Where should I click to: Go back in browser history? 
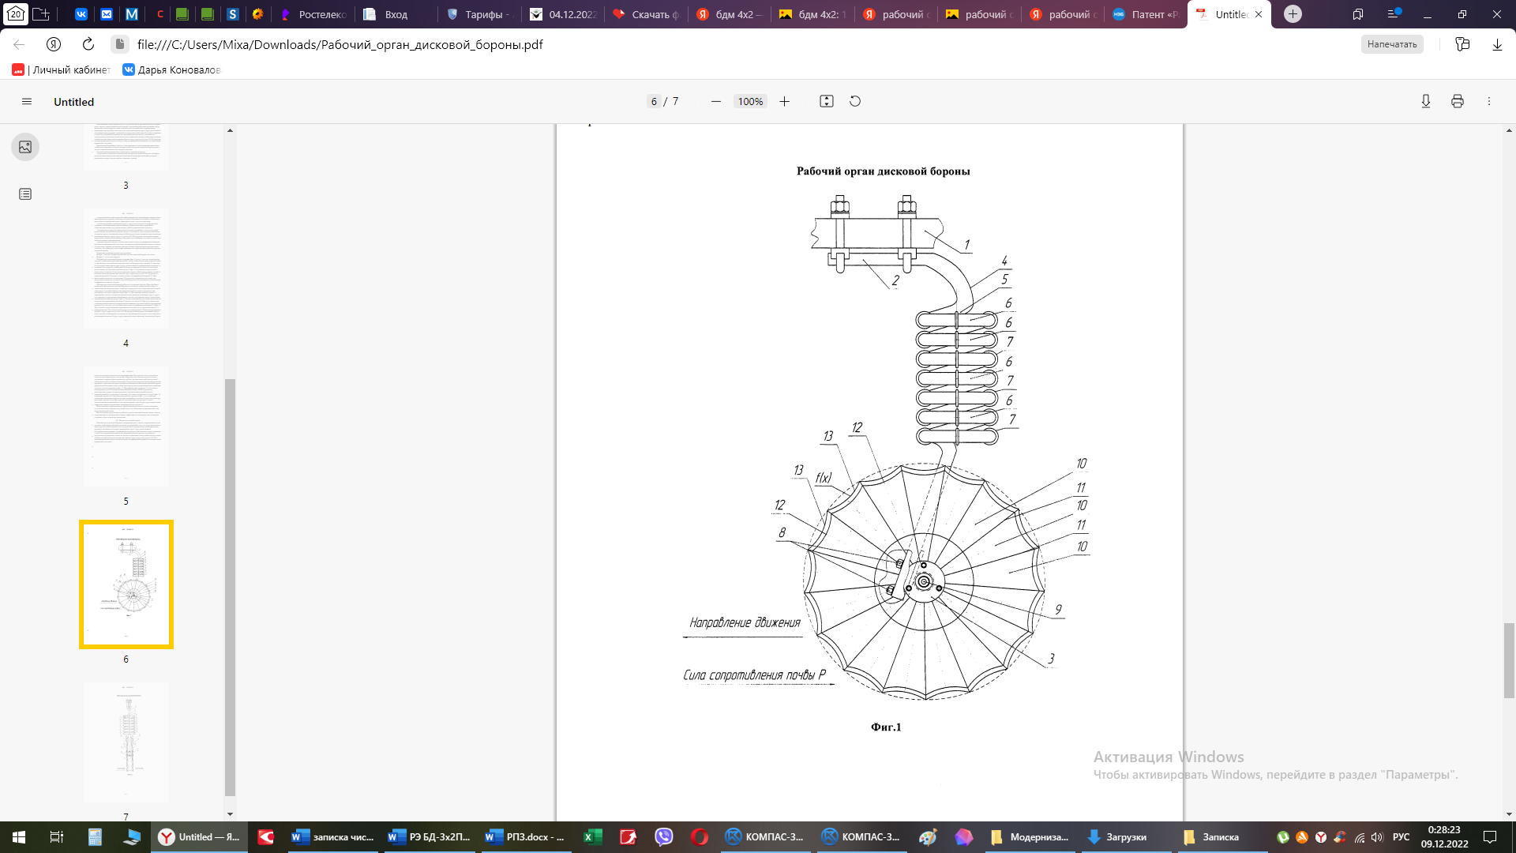point(19,44)
